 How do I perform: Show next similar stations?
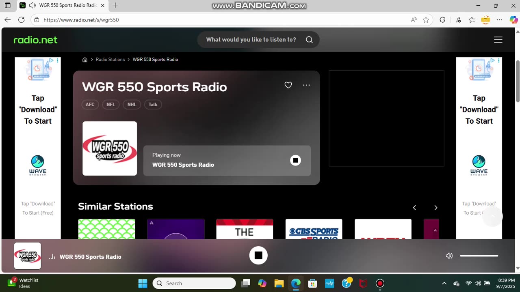pos(436,208)
